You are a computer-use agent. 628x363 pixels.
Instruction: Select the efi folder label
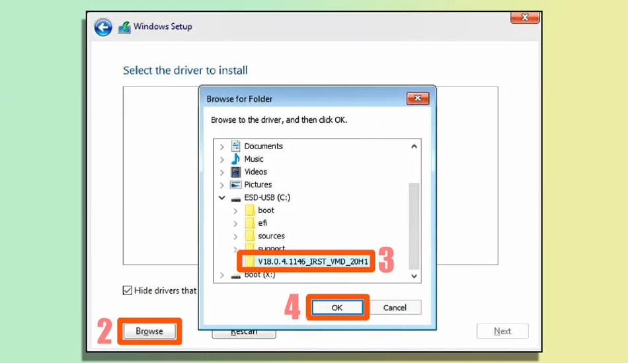tap(262, 222)
